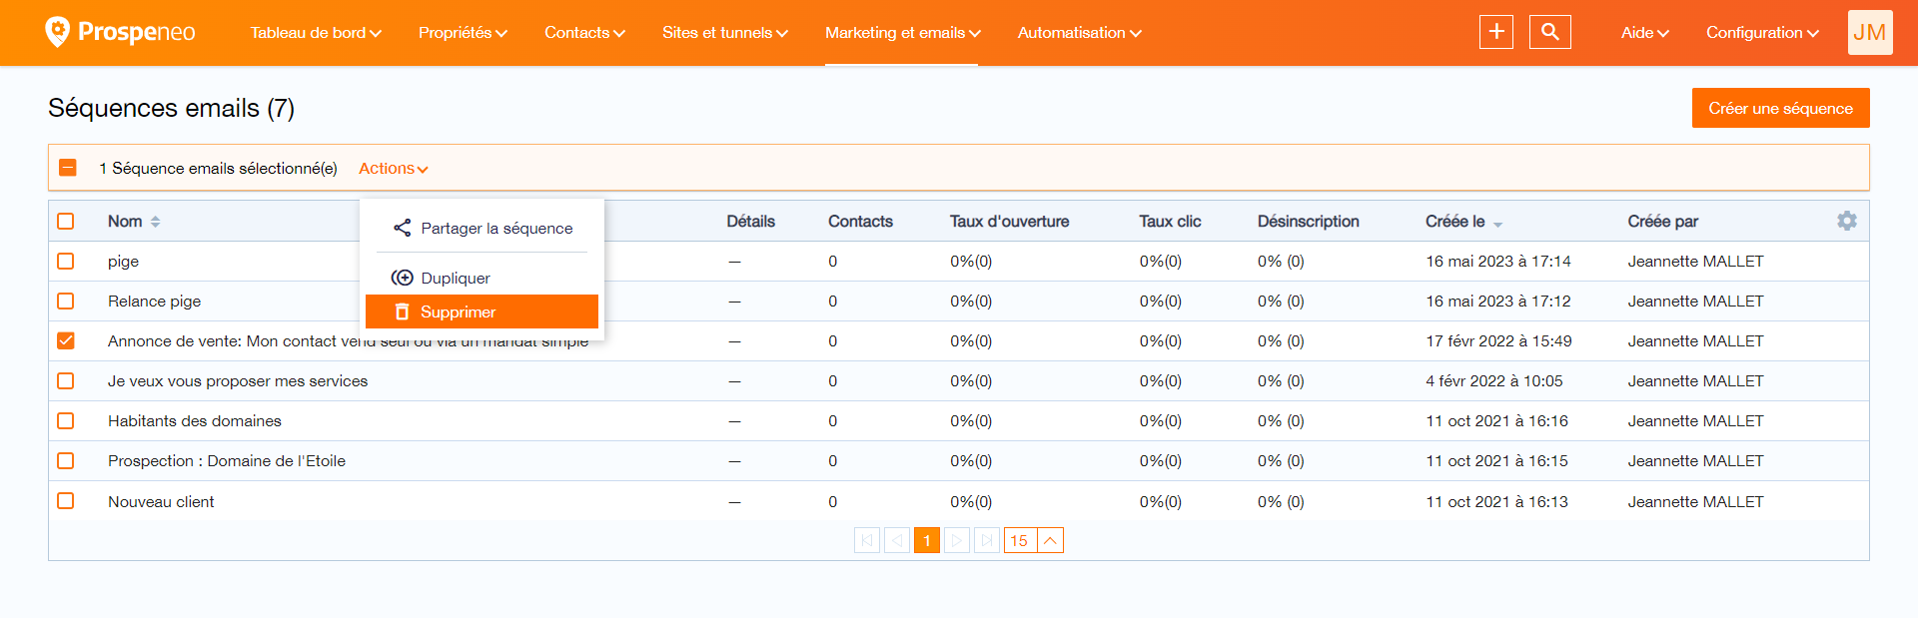Open the Configuration dropdown
Viewport: 1918px width, 618px height.
(x=1762, y=32)
